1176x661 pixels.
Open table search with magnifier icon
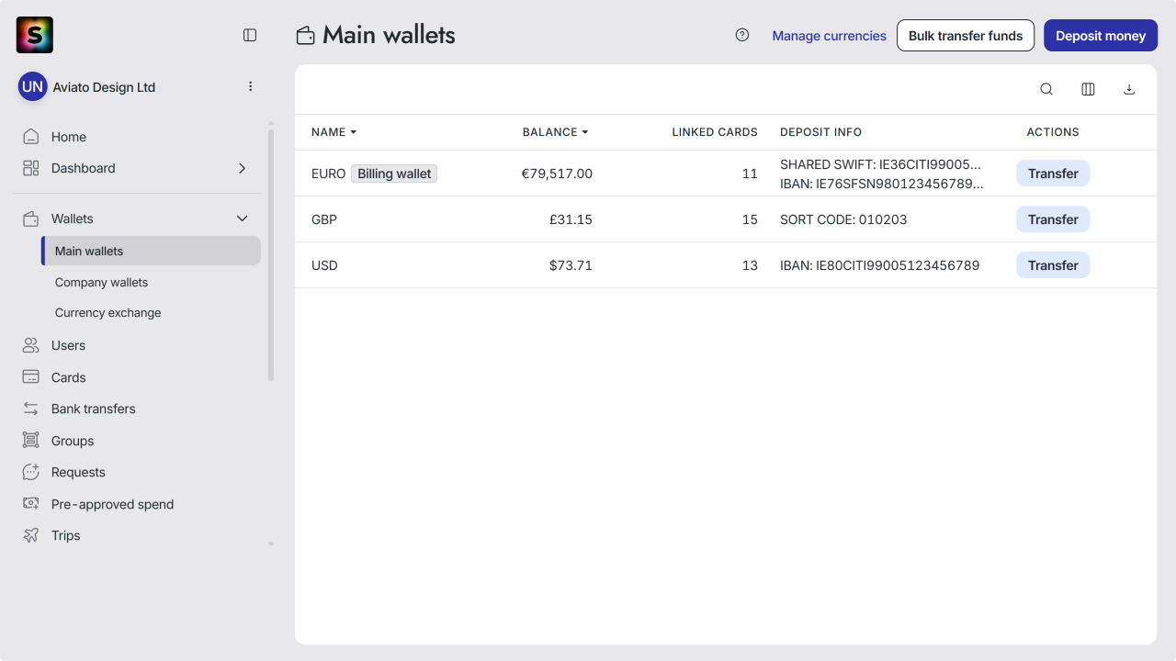[x=1046, y=89]
